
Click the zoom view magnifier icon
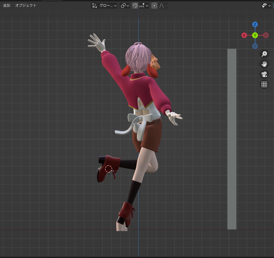[x=264, y=54]
